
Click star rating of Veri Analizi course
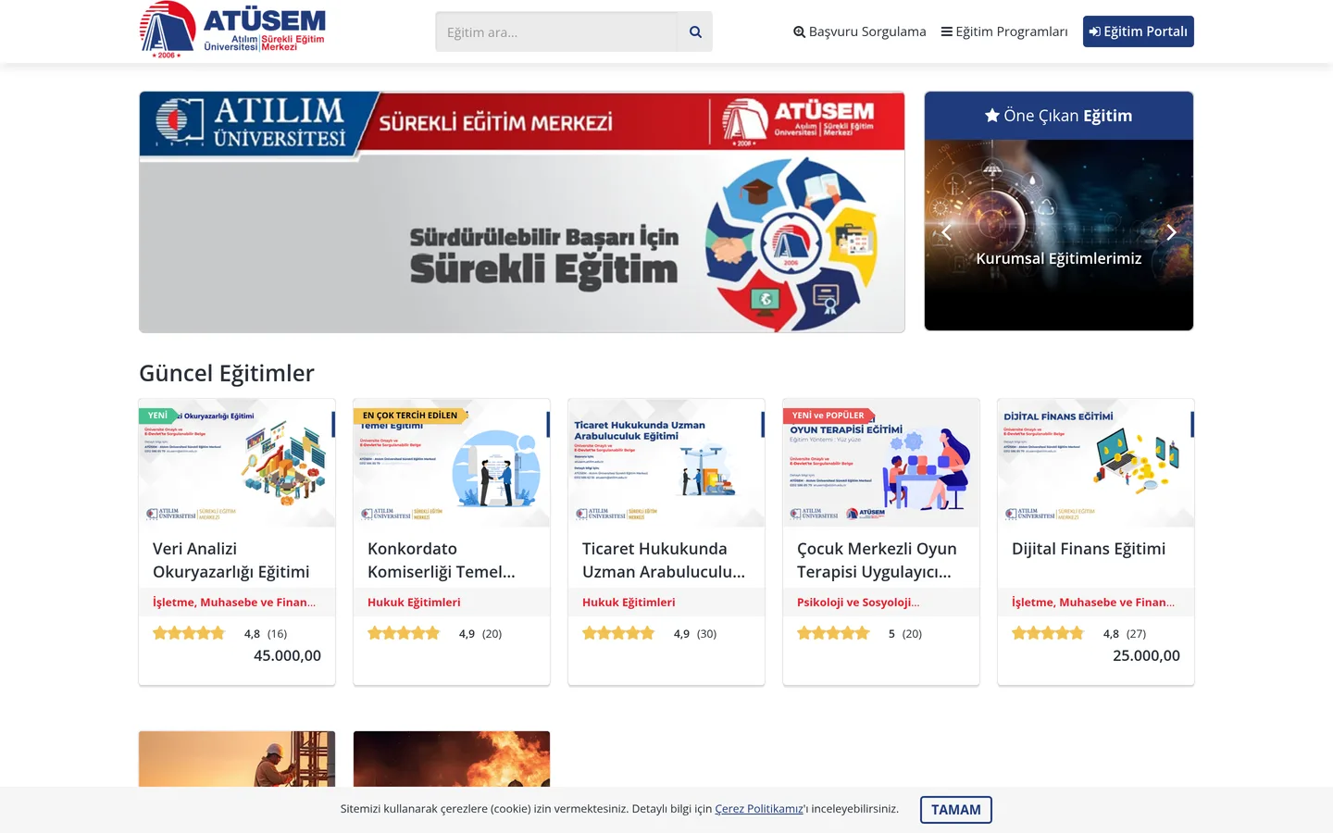(x=189, y=633)
